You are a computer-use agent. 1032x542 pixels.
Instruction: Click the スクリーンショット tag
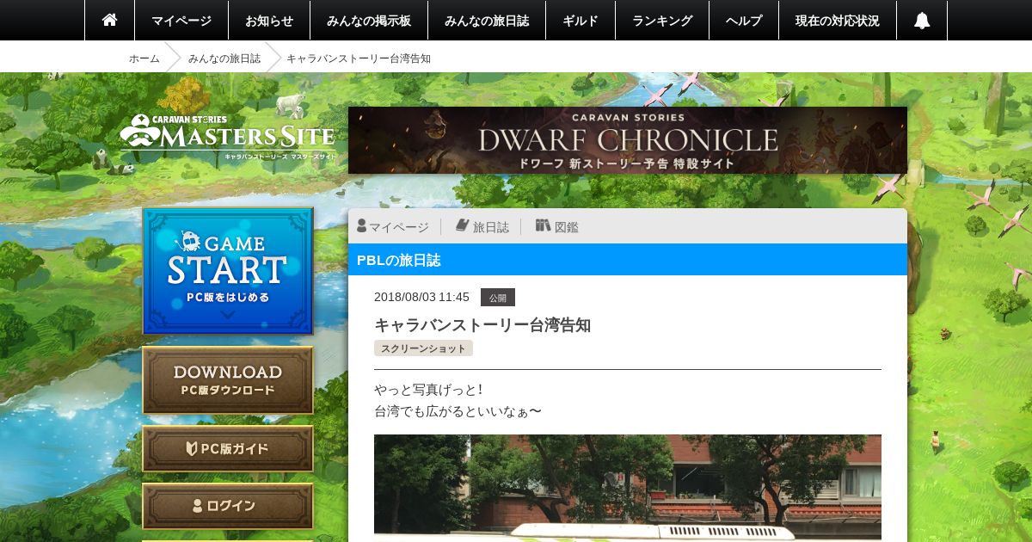click(423, 348)
